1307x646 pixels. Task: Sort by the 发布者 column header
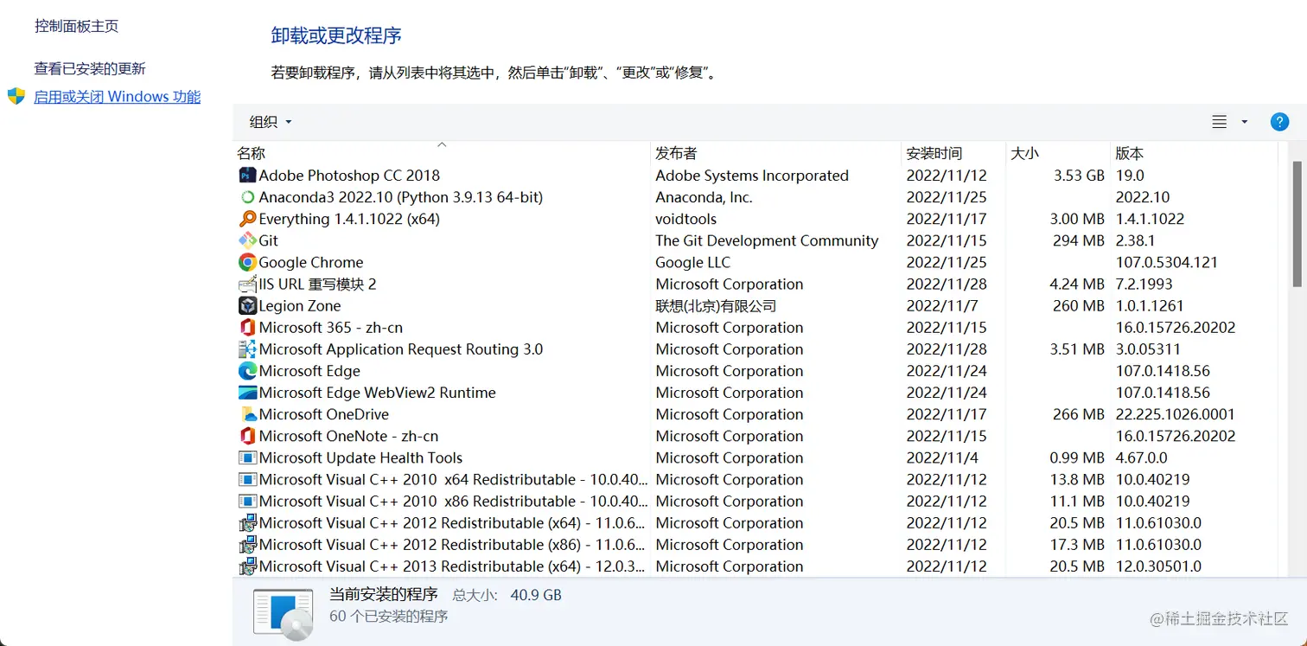click(x=776, y=153)
